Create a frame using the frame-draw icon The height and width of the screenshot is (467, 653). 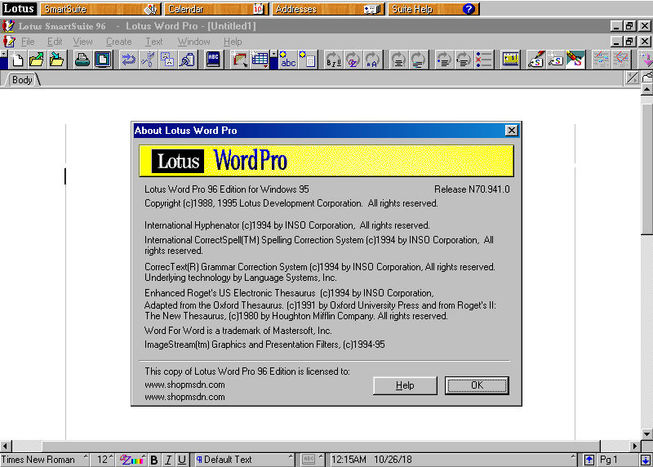pyautogui.click(x=239, y=60)
